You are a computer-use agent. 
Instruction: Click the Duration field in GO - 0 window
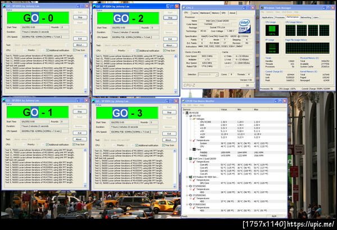(x=45, y=32)
